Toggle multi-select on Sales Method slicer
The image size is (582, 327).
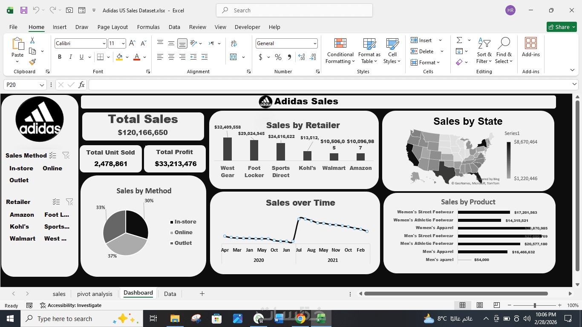tap(53, 155)
